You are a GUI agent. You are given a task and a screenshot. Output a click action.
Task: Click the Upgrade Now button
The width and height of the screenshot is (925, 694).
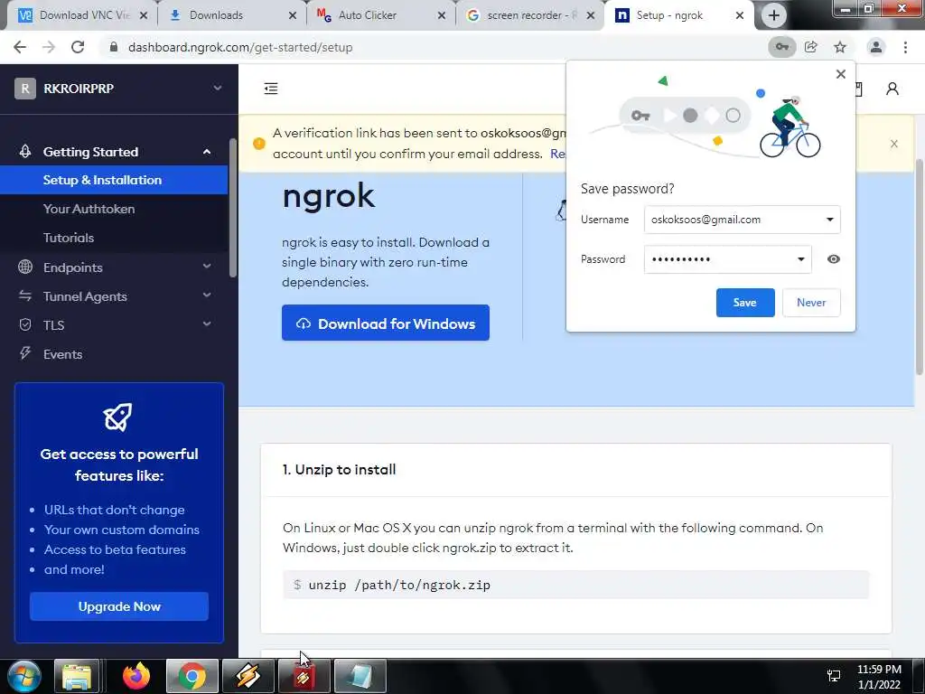pyautogui.click(x=119, y=606)
